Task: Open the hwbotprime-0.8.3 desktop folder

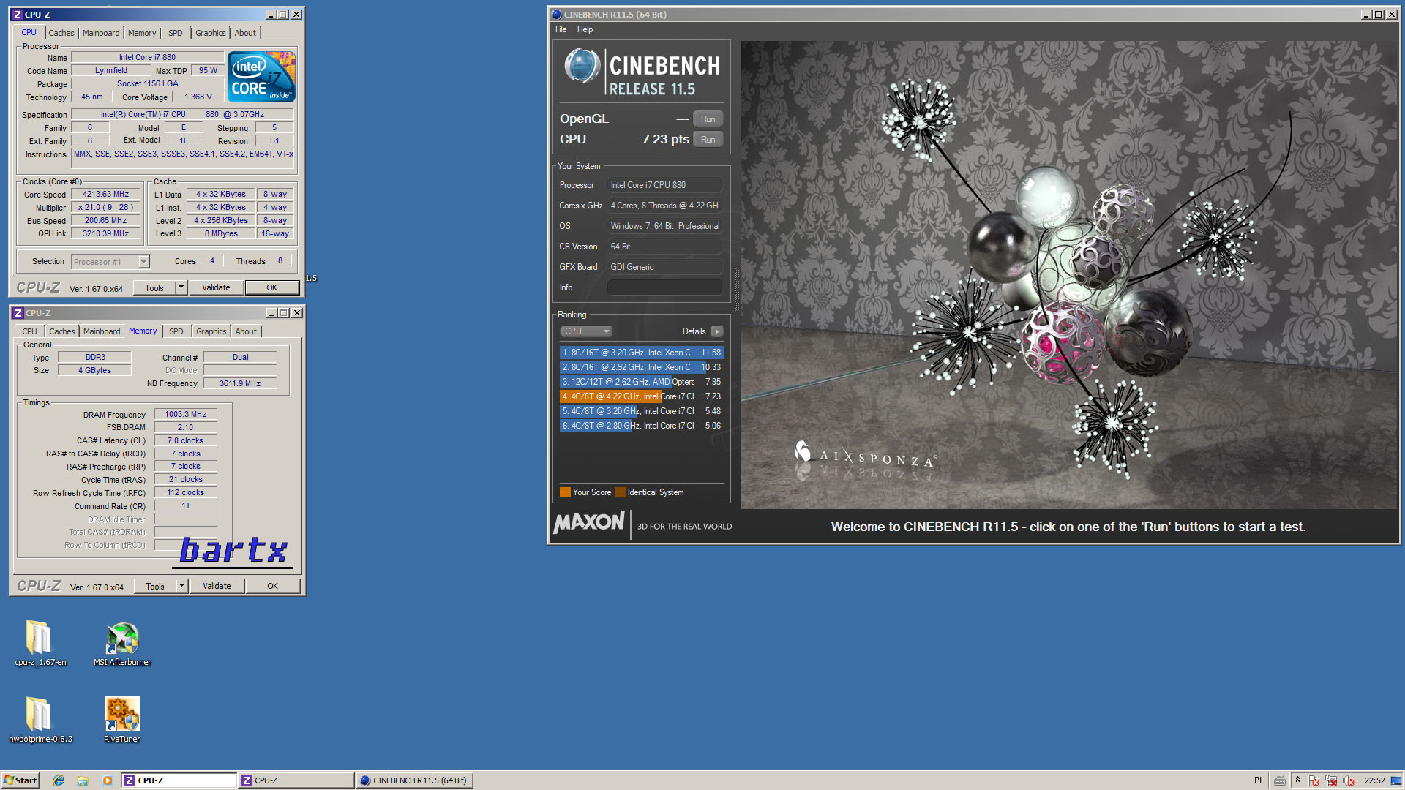Action: (x=40, y=718)
